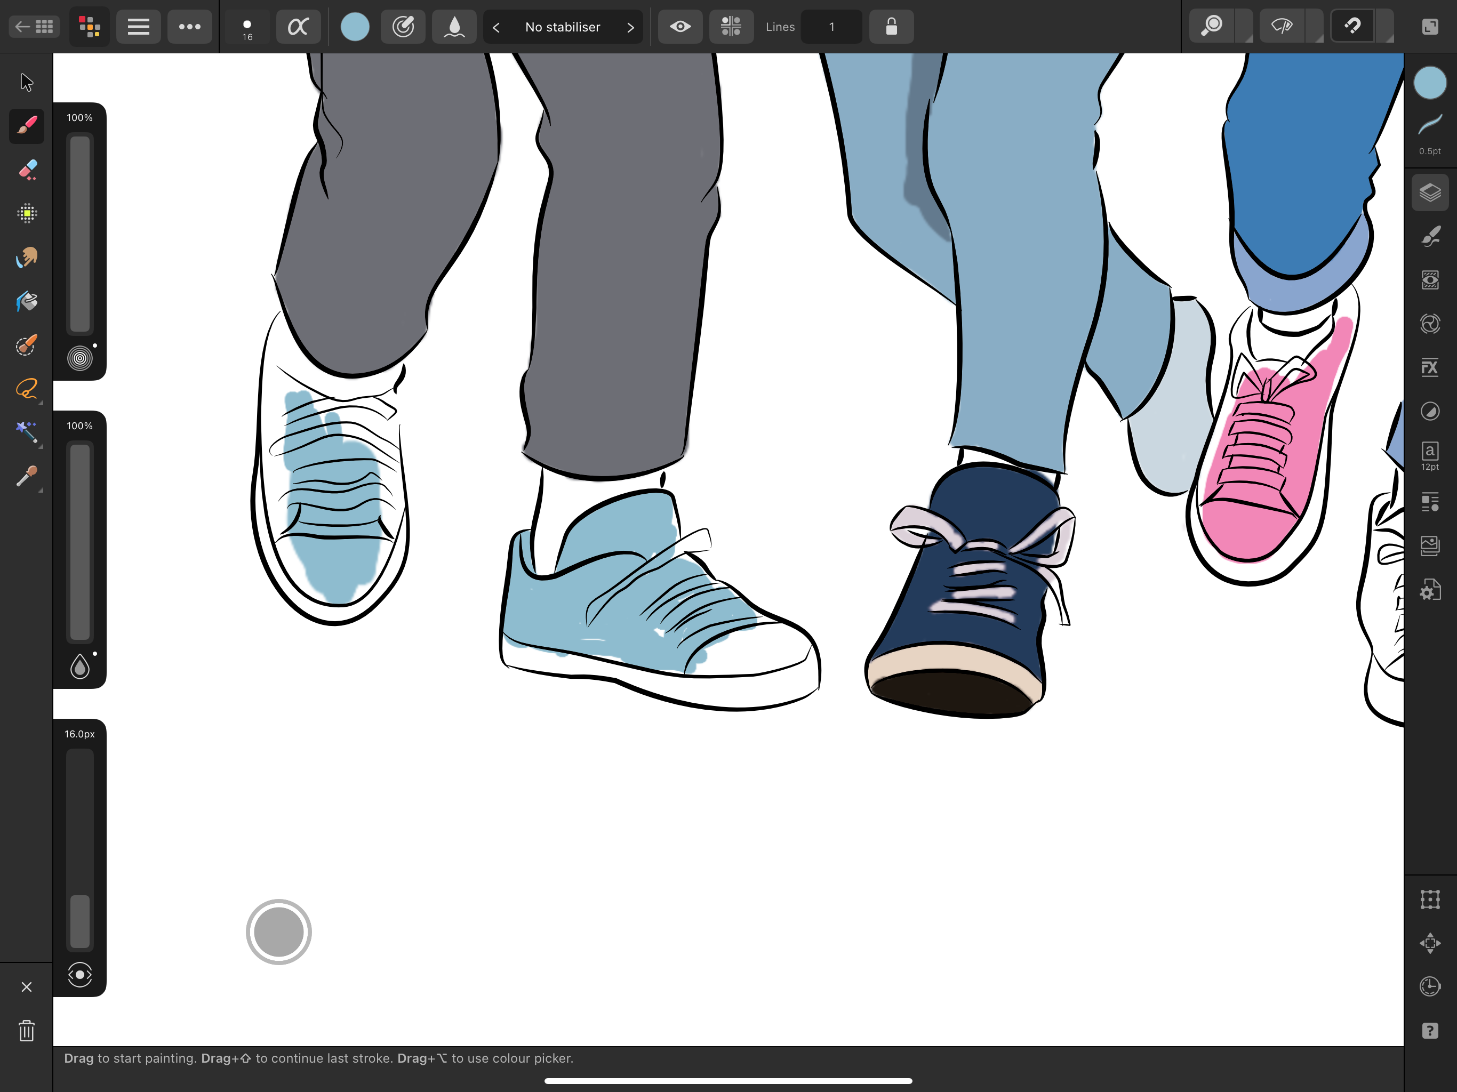Tap the grey circular on-canvas button
The image size is (1457, 1092).
278,932
